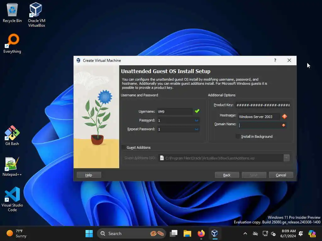Screen dimensions: 322x241
Task: Select the Everything search desktop shortcut
Action: click(x=12, y=43)
